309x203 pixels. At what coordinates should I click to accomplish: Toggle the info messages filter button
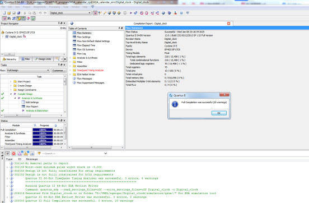click(x=32, y=154)
